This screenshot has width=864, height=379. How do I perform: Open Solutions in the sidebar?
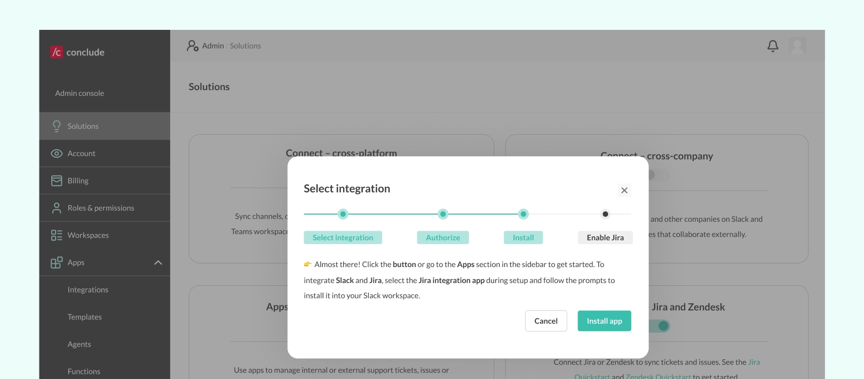click(x=105, y=126)
